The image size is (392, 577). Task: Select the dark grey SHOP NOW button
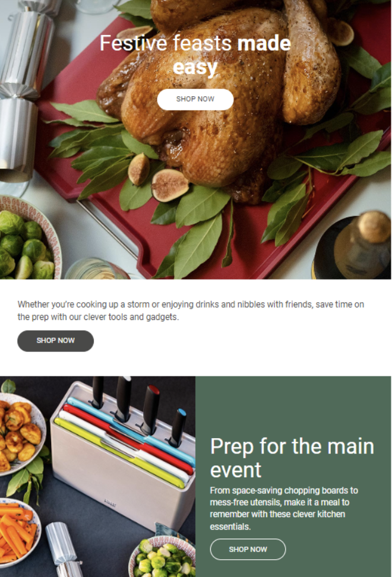[56, 341]
